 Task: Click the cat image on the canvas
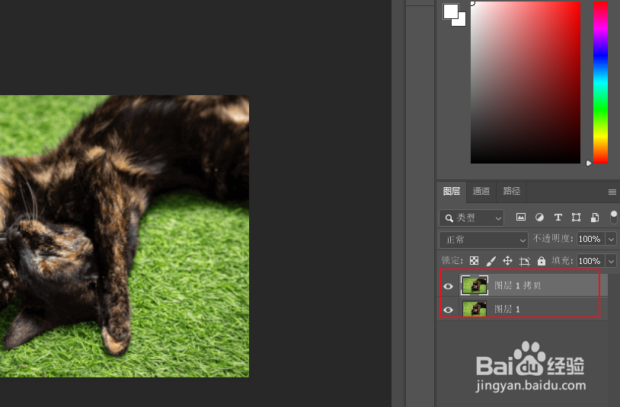[124, 236]
